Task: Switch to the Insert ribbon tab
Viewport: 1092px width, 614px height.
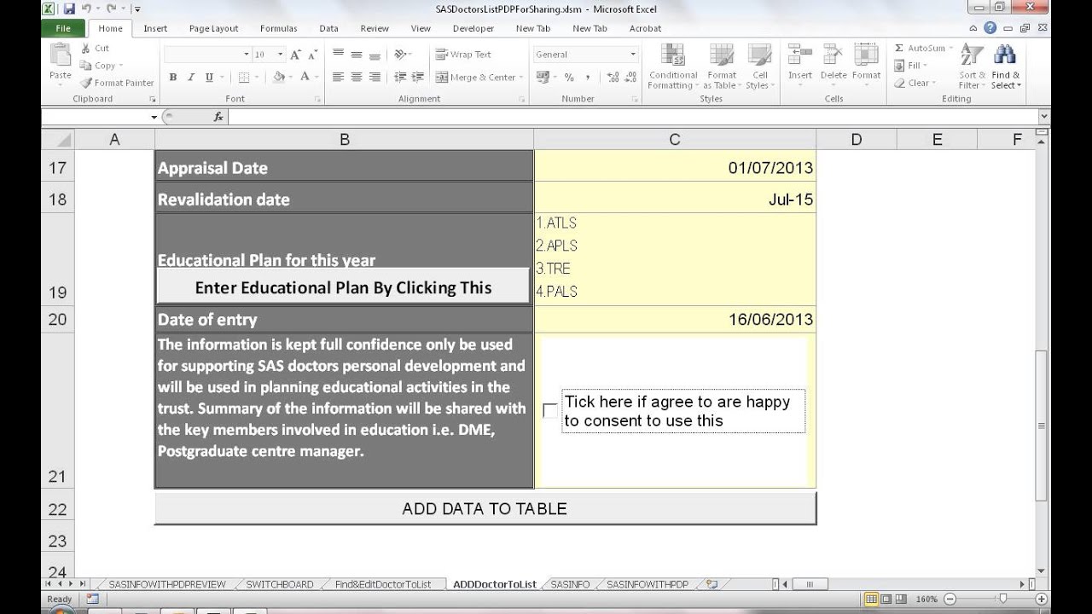Action: (155, 28)
